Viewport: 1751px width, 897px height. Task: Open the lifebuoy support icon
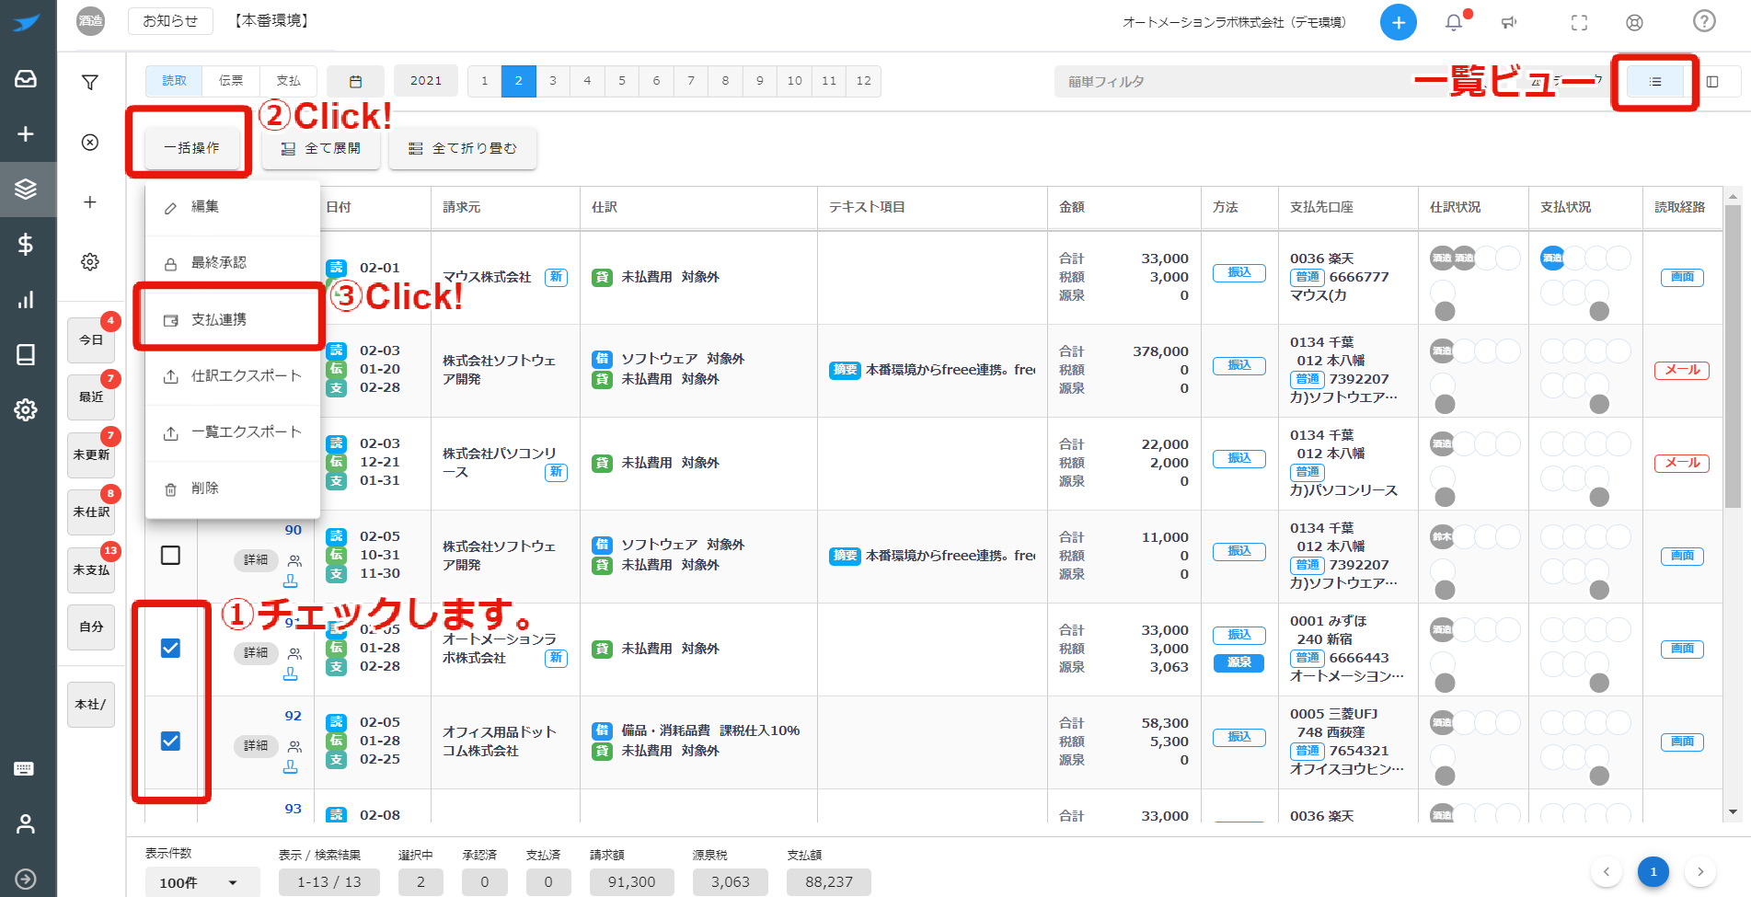pos(1634,22)
